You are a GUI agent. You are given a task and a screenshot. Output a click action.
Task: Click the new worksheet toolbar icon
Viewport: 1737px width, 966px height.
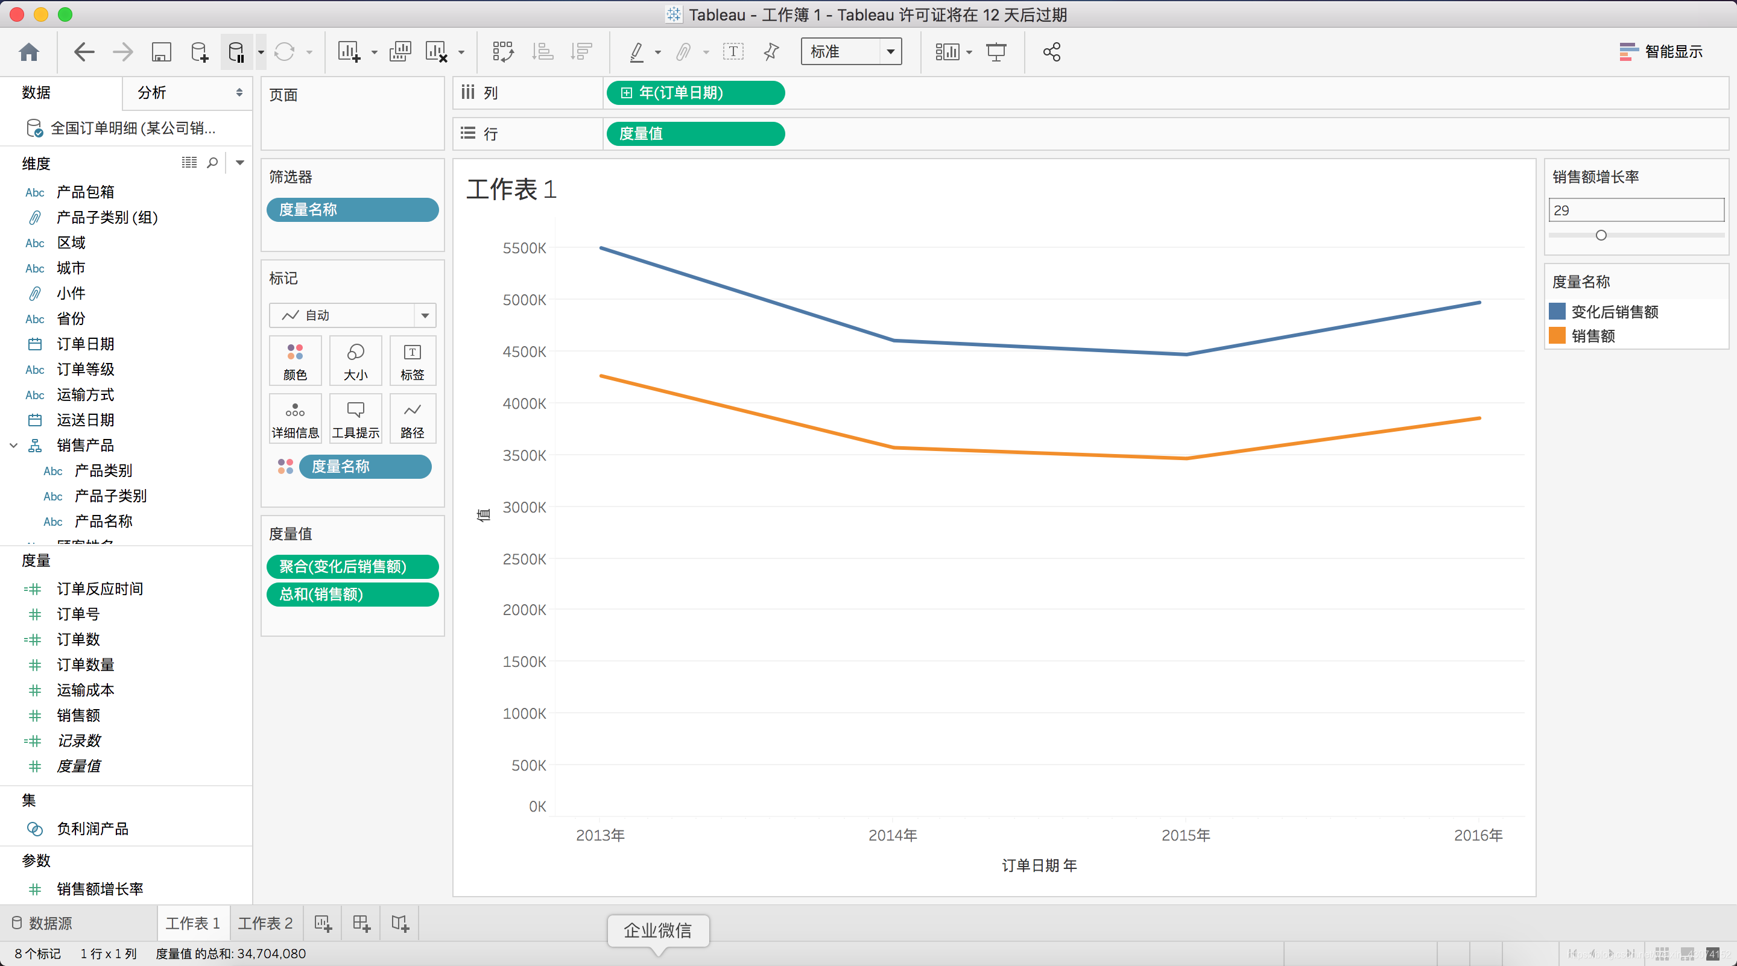349,52
